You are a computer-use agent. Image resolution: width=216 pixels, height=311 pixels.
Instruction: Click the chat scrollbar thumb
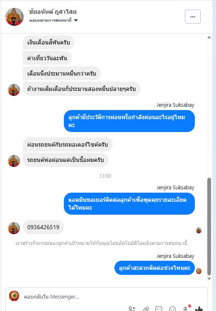click(209, 226)
